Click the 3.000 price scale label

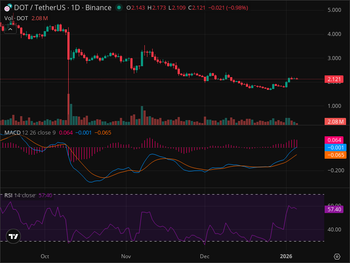(x=334, y=58)
